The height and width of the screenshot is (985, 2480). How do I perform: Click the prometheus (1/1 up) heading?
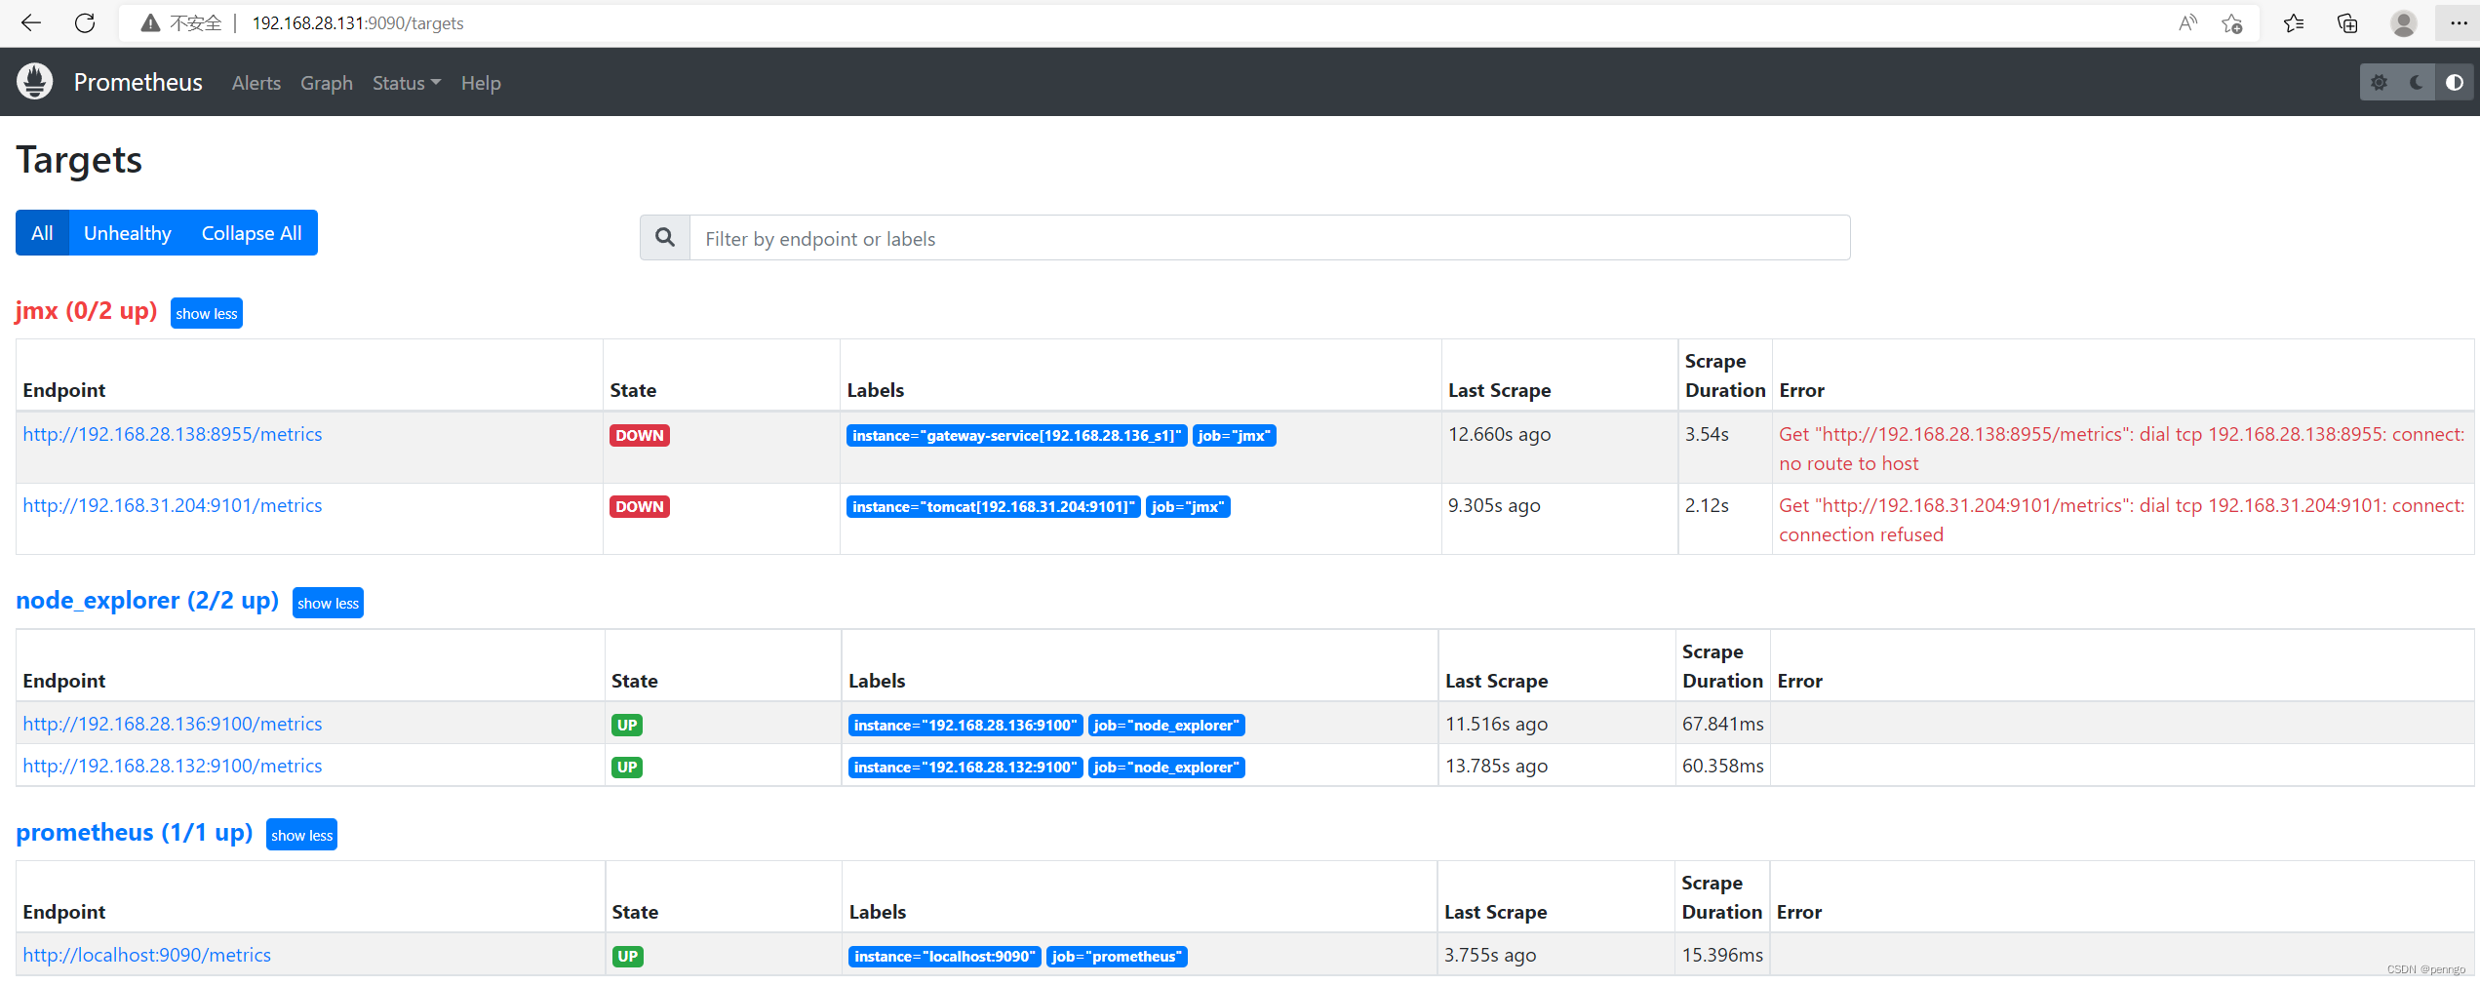135,833
